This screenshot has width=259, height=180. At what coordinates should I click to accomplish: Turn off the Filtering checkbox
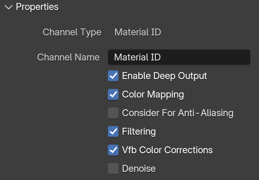click(113, 132)
